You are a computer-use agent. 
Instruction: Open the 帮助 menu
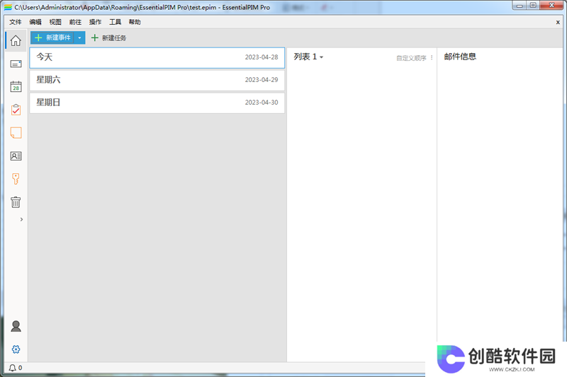pyautogui.click(x=135, y=22)
